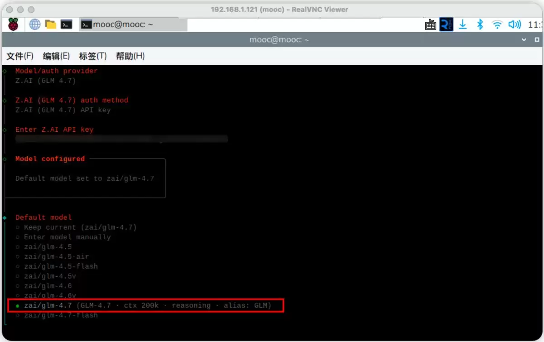544x342 pixels.
Task: Open the 编辑(E) menu
Action: click(56, 56)
